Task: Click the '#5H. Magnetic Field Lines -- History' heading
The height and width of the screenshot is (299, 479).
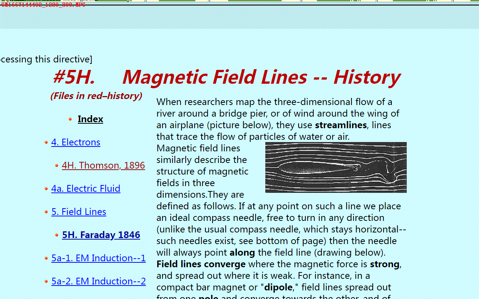Action: [x=227, y=77]
